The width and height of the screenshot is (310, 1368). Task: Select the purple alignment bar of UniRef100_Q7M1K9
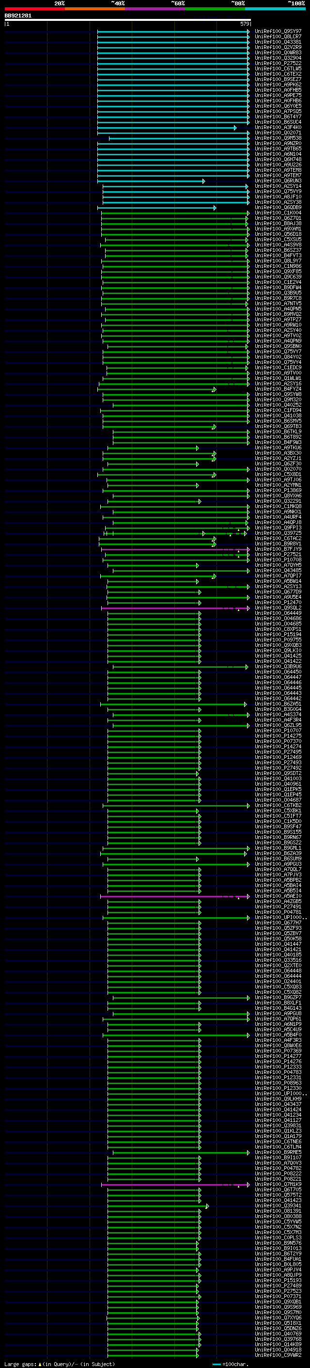[x=175, y=1185]
